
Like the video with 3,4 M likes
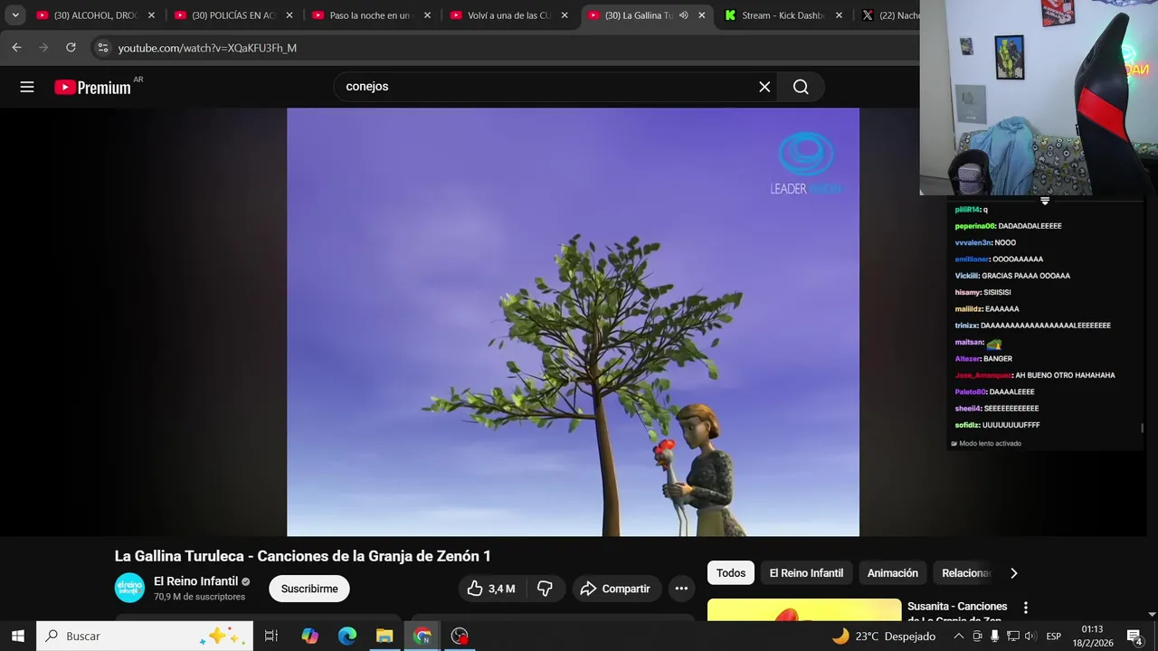(x=491, y=589)
